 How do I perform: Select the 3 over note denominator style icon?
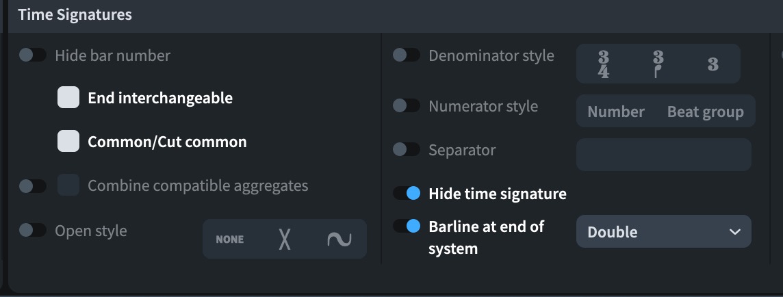[x=658, y=64]
